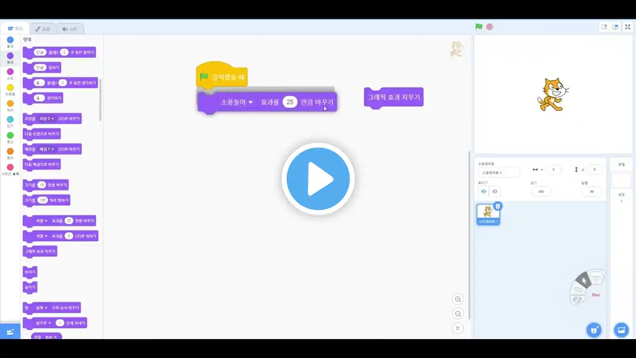Click the 그래픽 효과 지우기 palette block
Screen dimensions: 636x358
pyautogui.click(x=40, y=251)
